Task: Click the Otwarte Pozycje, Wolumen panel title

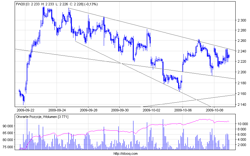Action: point(42,117)
